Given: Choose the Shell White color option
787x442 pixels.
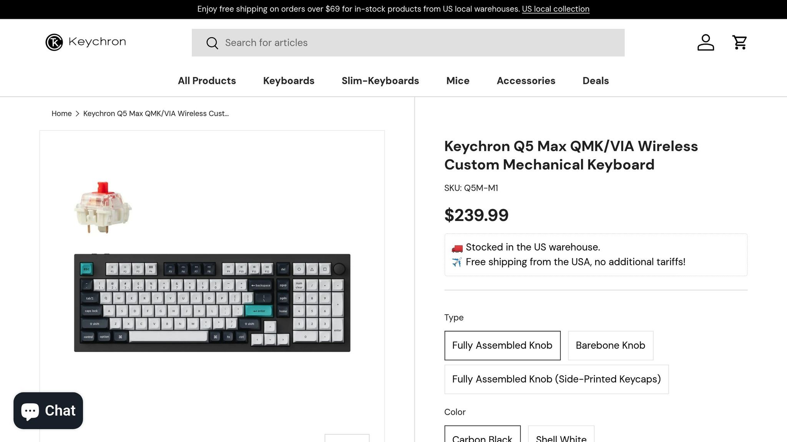Looking at the screenshot, I should 561,437.
